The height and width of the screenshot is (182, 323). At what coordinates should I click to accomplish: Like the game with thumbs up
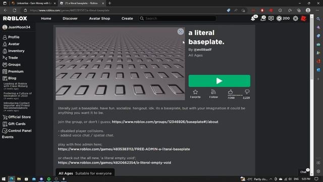click(x=231, y=92)
